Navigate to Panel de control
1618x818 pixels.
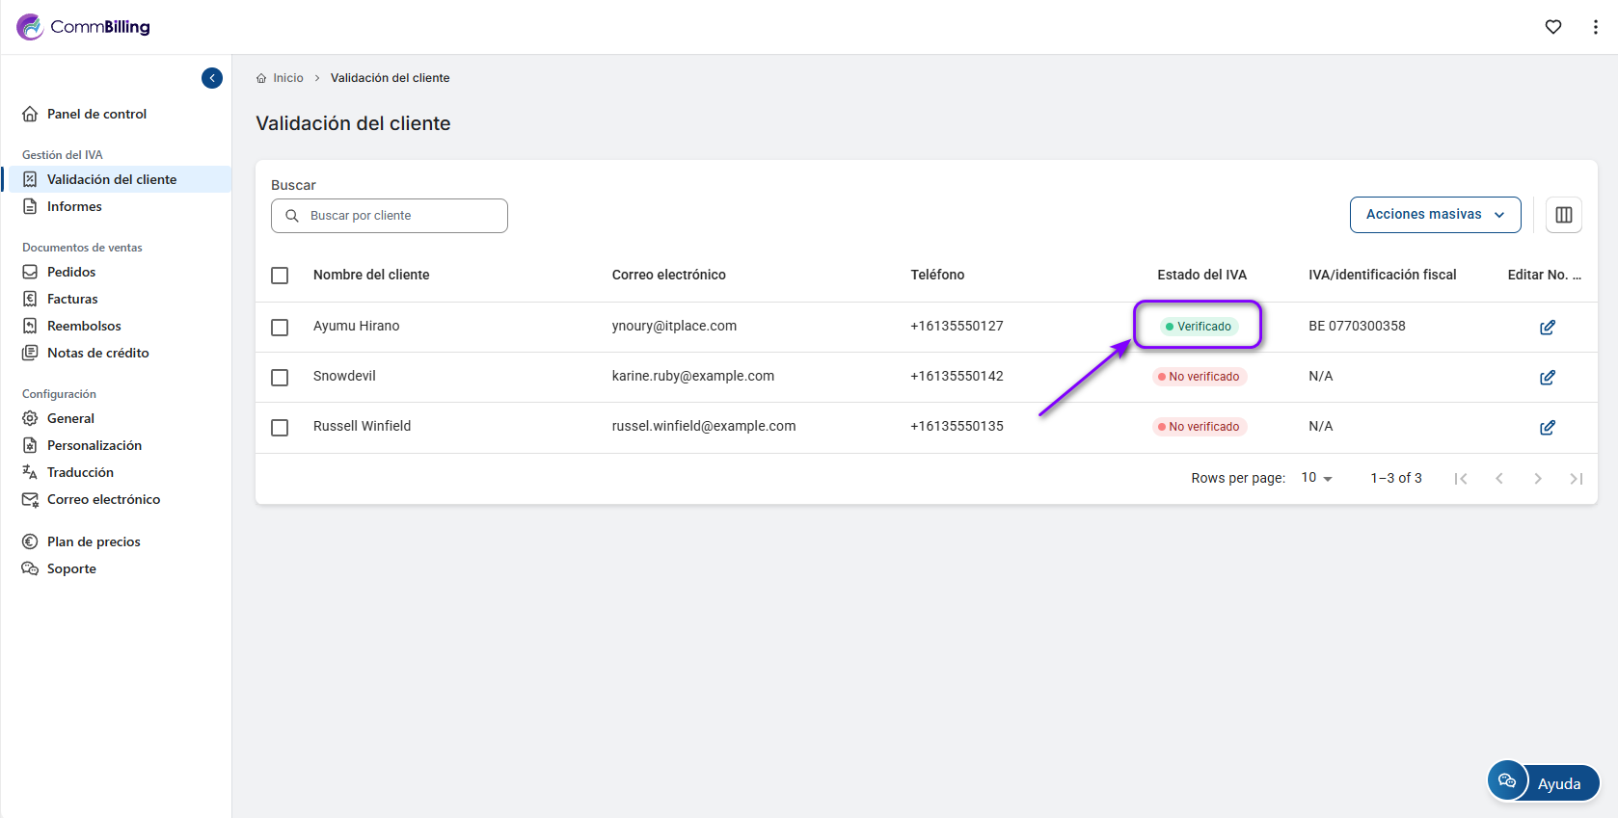coord(96,114)
